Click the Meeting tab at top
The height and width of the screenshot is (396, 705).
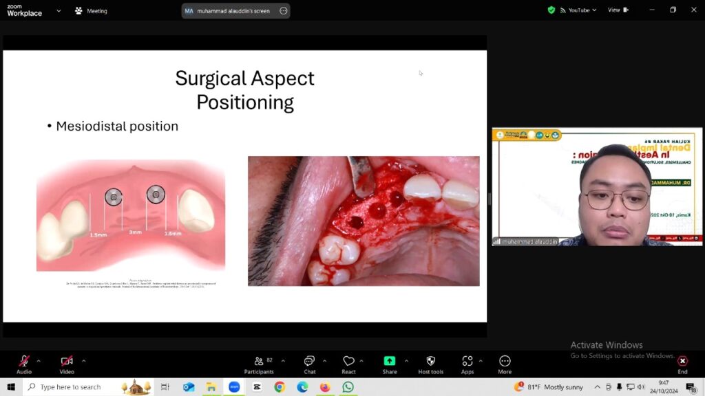(x=91, y=11)
